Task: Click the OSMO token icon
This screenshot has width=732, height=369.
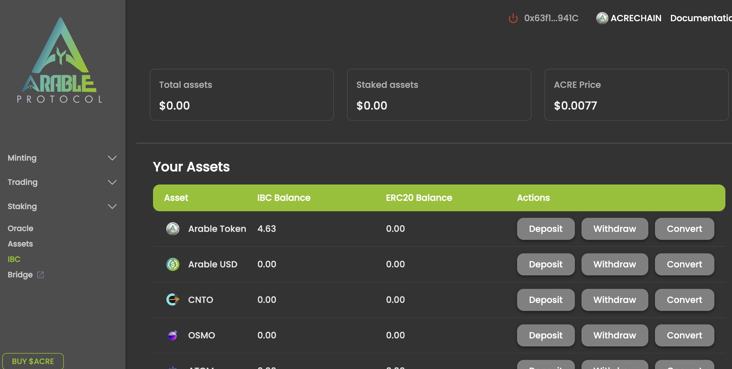Action: pos(173,335)
